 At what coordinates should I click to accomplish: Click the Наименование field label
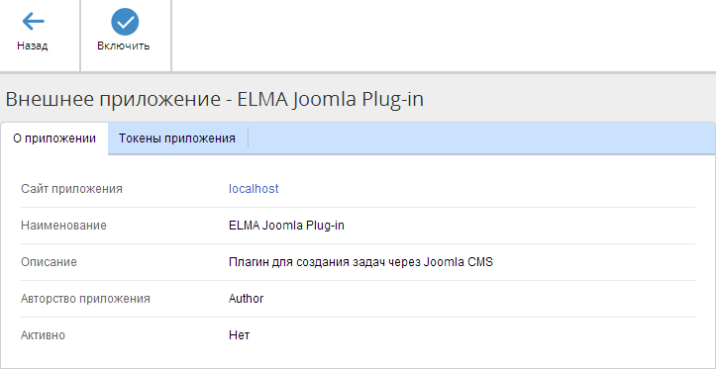[64, 226]
